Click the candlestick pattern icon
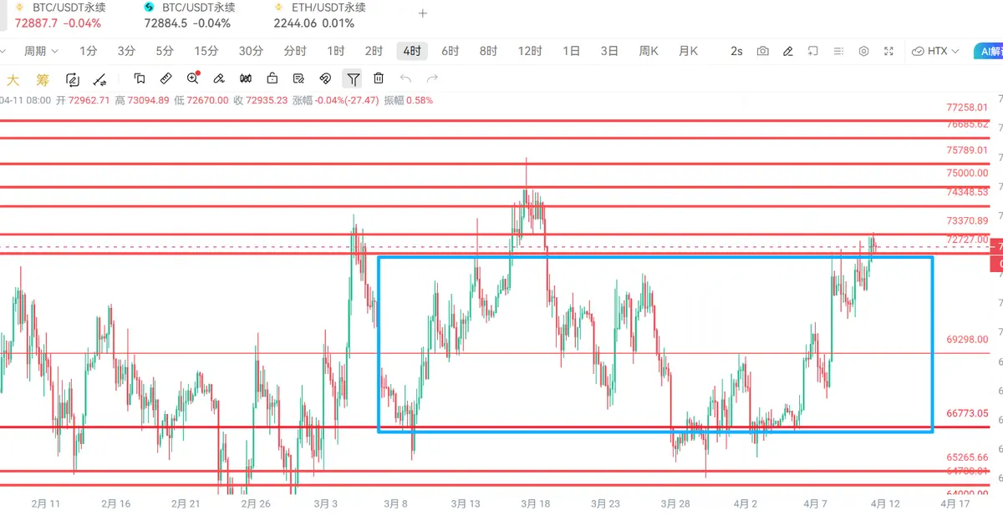 coord(246,78)
